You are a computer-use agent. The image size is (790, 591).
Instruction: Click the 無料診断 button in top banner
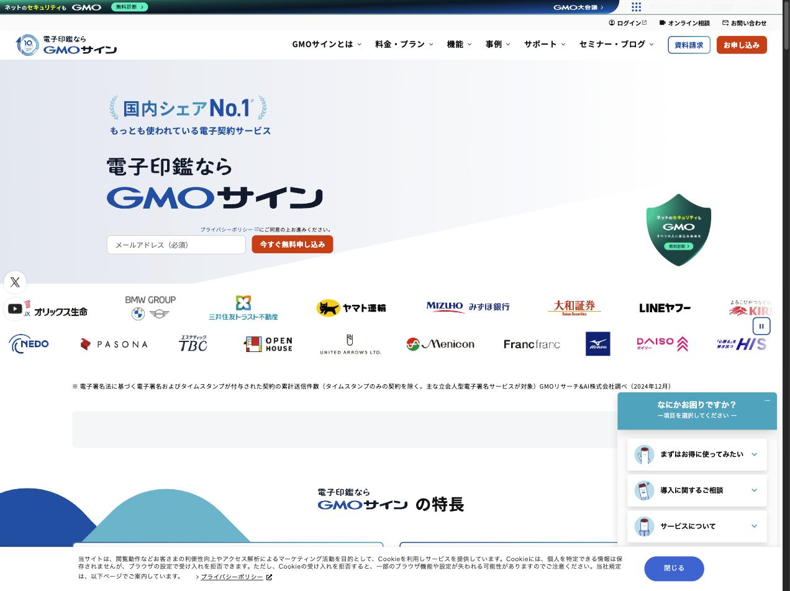(130, 7)
